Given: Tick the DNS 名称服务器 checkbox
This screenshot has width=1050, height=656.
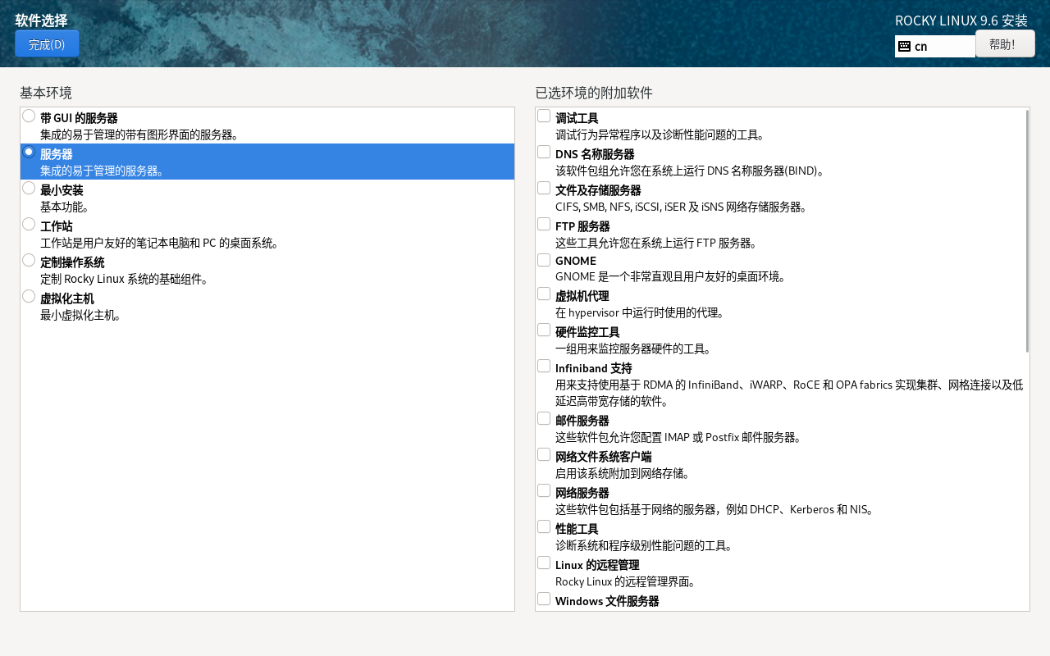Looking at the screenshot, I should pos(544,153).
